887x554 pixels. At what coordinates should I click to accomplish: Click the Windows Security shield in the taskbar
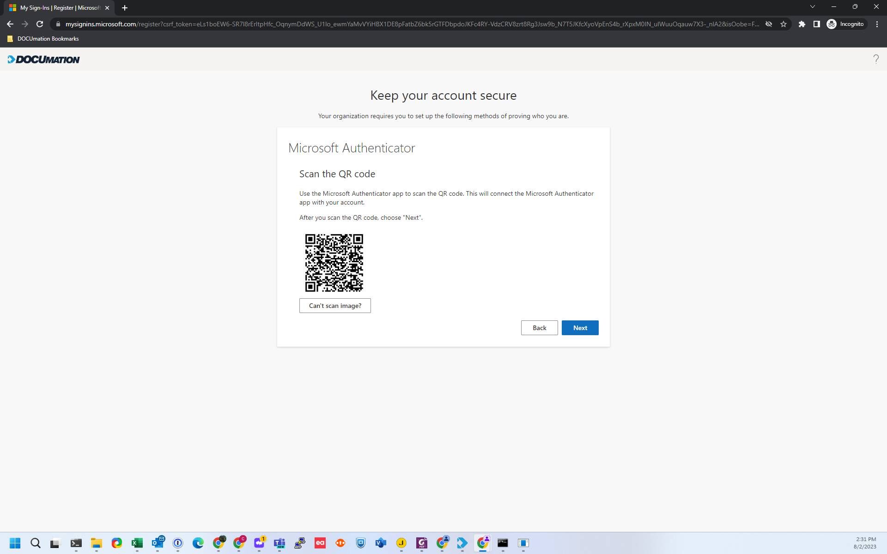[x=360, y=543]
